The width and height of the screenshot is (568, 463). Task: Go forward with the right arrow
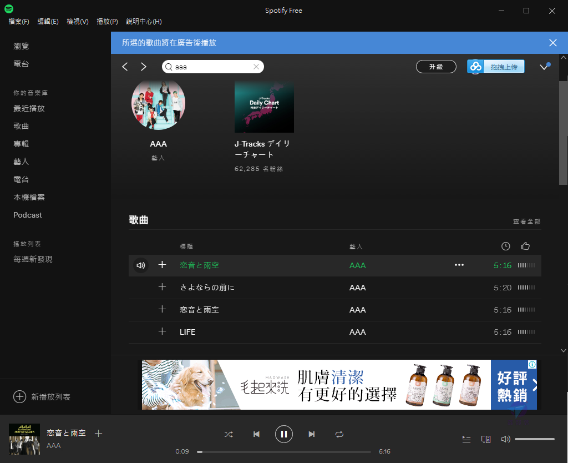point(144,67)
